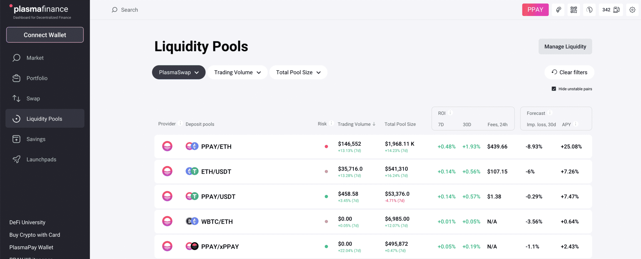The height and width of the screenshot is (259, 641).
Task: Open the dollar history icon in header
Action: click(589, 10)
